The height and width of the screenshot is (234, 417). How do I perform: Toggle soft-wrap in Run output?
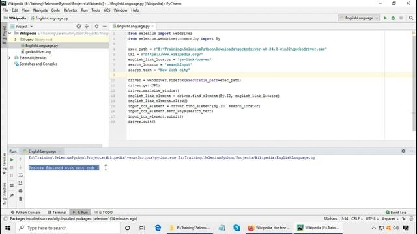click(x=20, y=175)
